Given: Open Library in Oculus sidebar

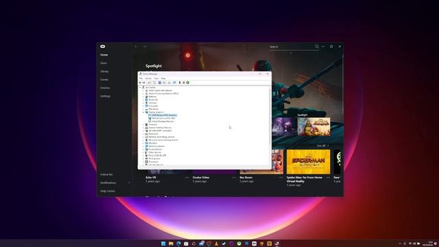Looking at the screenshot, I should coord(104,71).
